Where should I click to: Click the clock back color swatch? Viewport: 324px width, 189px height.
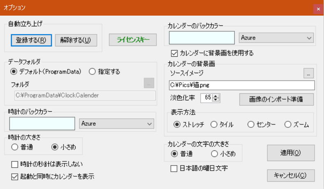coord(42,124)
